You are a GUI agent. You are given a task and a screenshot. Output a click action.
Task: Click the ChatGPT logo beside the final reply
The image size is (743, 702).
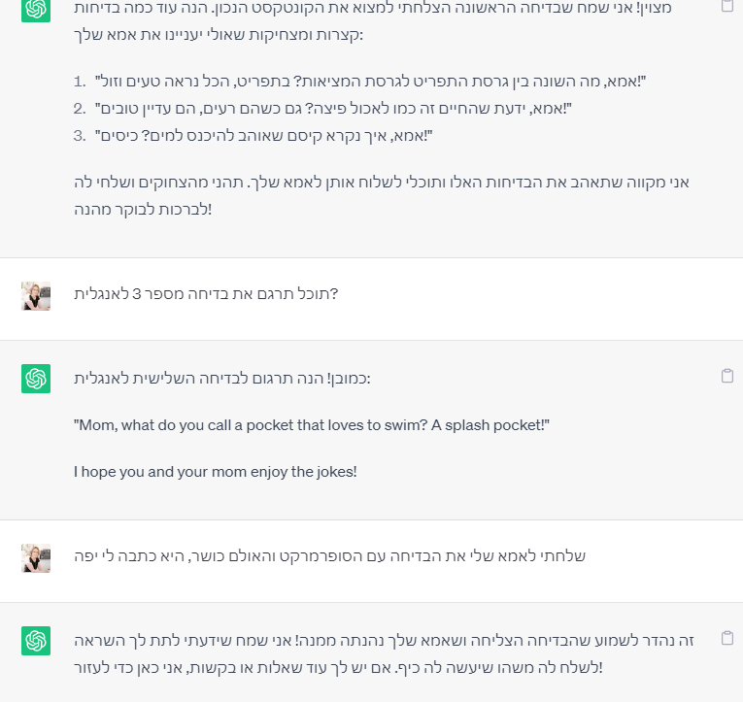36,641
